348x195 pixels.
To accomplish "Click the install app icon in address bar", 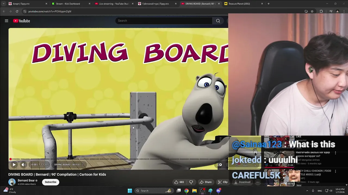I will click(306, 11).
